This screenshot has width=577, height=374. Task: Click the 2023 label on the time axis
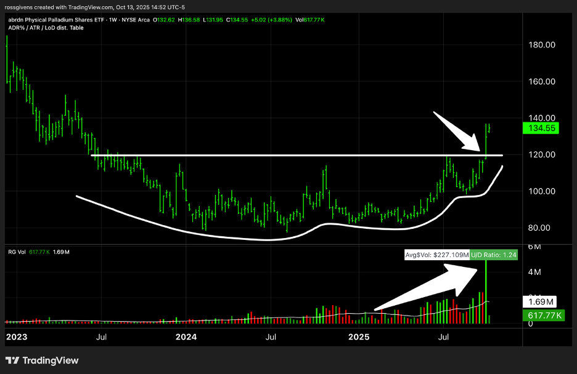(x=15, y=337)
